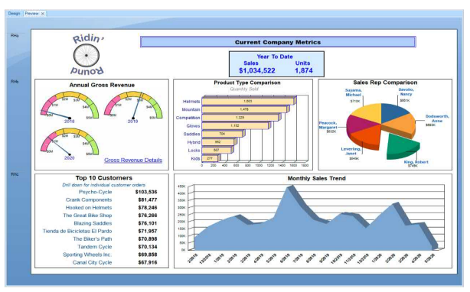Click the Ridin' Round wheel logo

point(86,55)
